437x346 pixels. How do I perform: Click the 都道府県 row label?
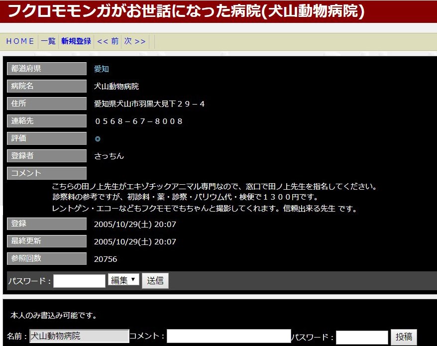tap(47, 69)
